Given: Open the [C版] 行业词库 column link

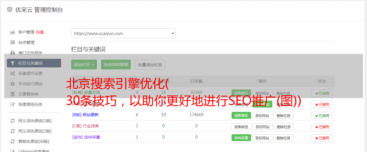Looking at the screenshot, I should point(86,126).
